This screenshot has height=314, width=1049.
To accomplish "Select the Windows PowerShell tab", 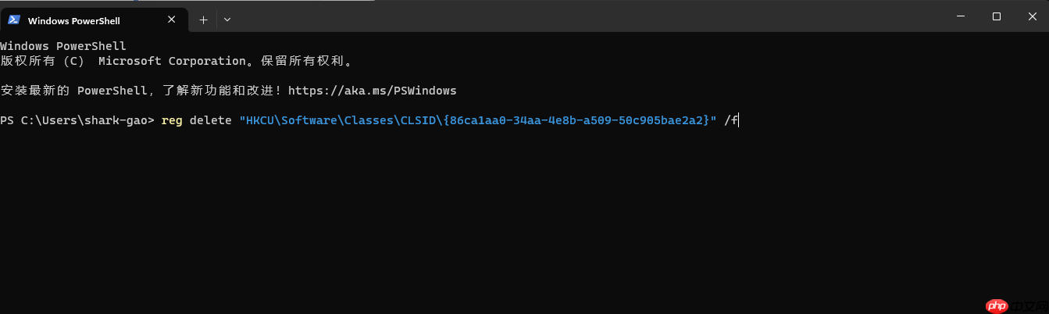I will pos(95,20).
